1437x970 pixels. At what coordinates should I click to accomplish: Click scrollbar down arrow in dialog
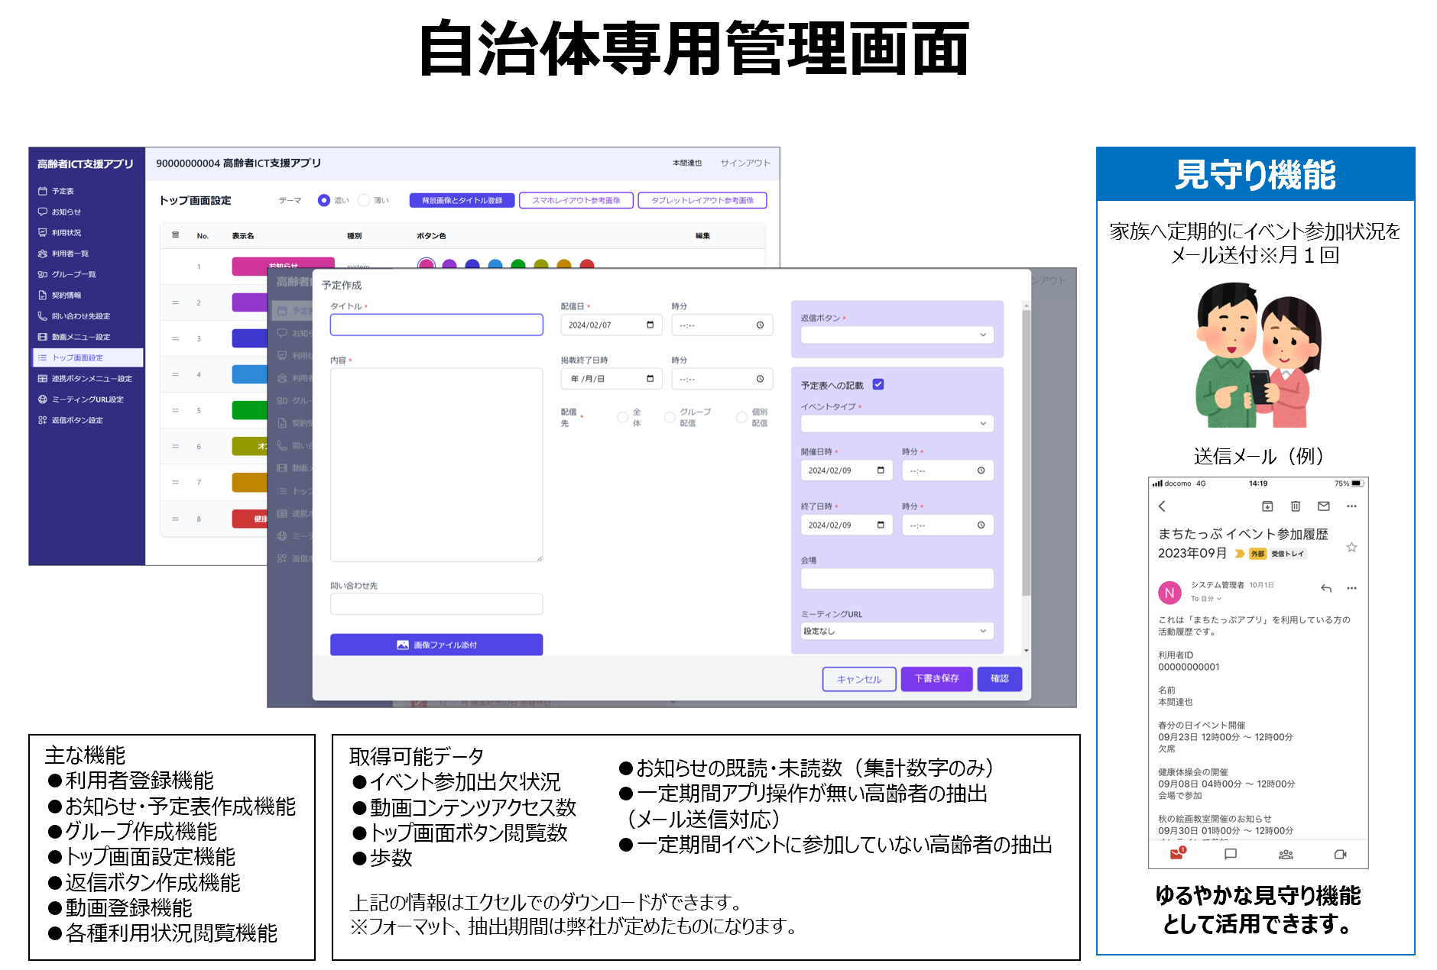pyautogui.click(x=1026, y=651)
